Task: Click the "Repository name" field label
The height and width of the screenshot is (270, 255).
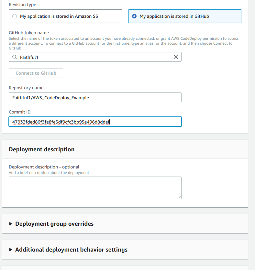Action: point(26,88)
